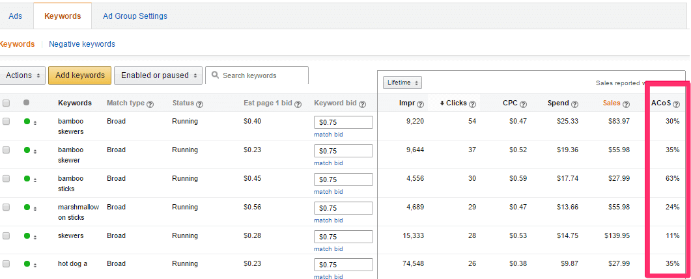Image resolution: width=691 pixels, height=279 pixels.
Task: Open the Actions dropdown
Action: click(22, 75)
